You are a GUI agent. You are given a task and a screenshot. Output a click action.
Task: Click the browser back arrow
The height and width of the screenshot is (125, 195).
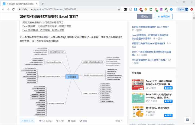point(3,9)
